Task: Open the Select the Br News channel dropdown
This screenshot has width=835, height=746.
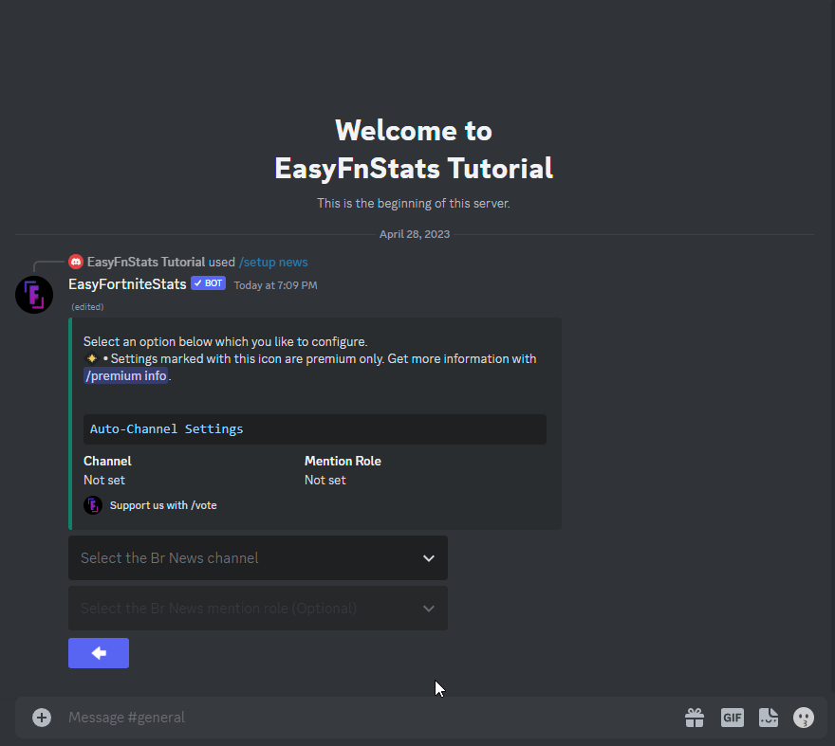Action: point(257,558)
